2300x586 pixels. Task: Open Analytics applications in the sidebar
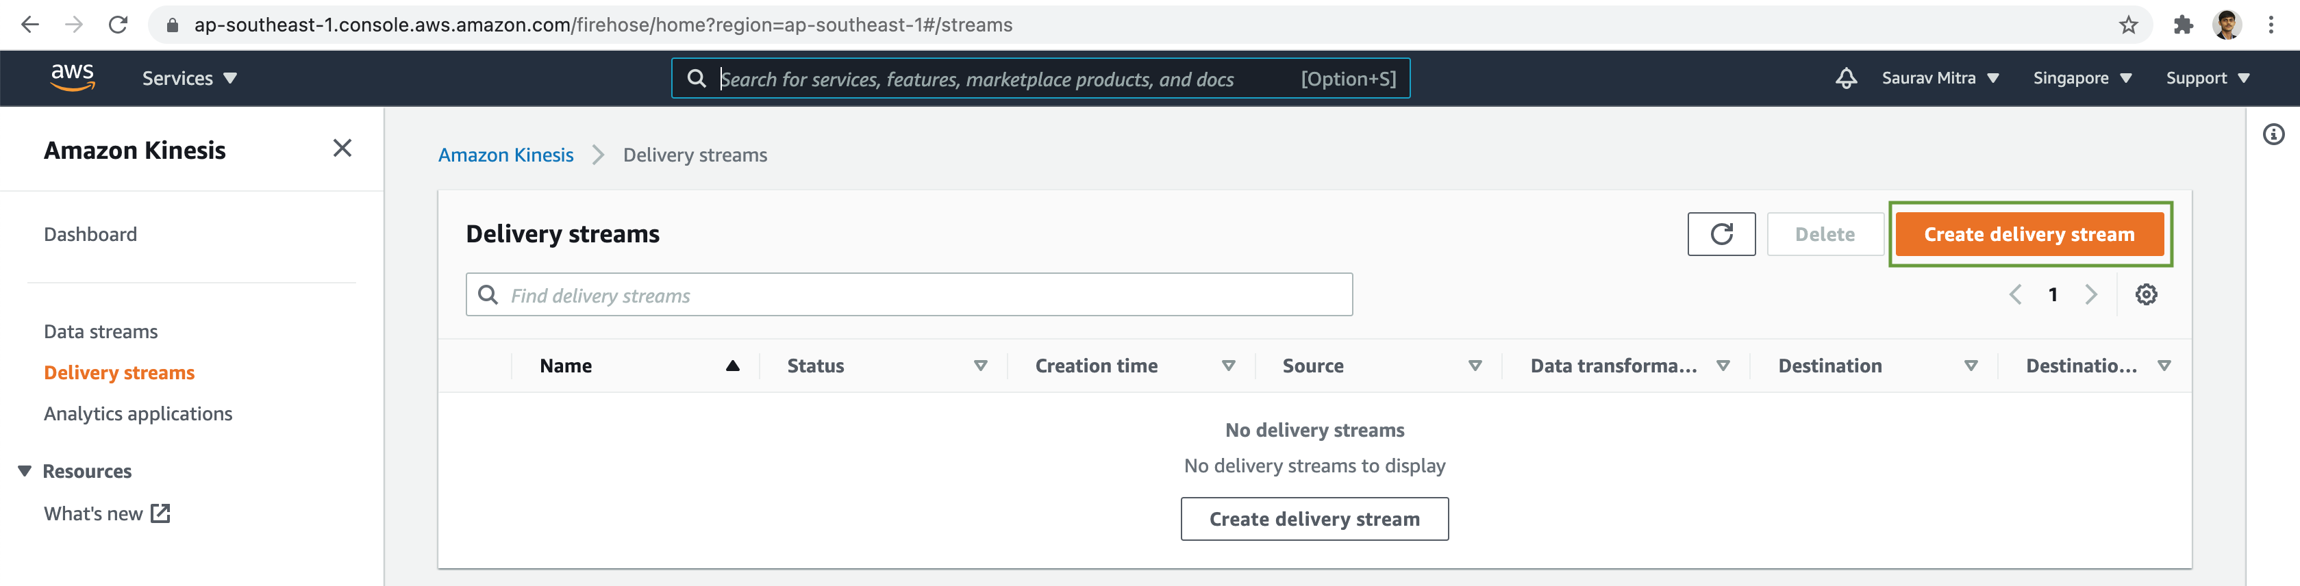[138, 414]
